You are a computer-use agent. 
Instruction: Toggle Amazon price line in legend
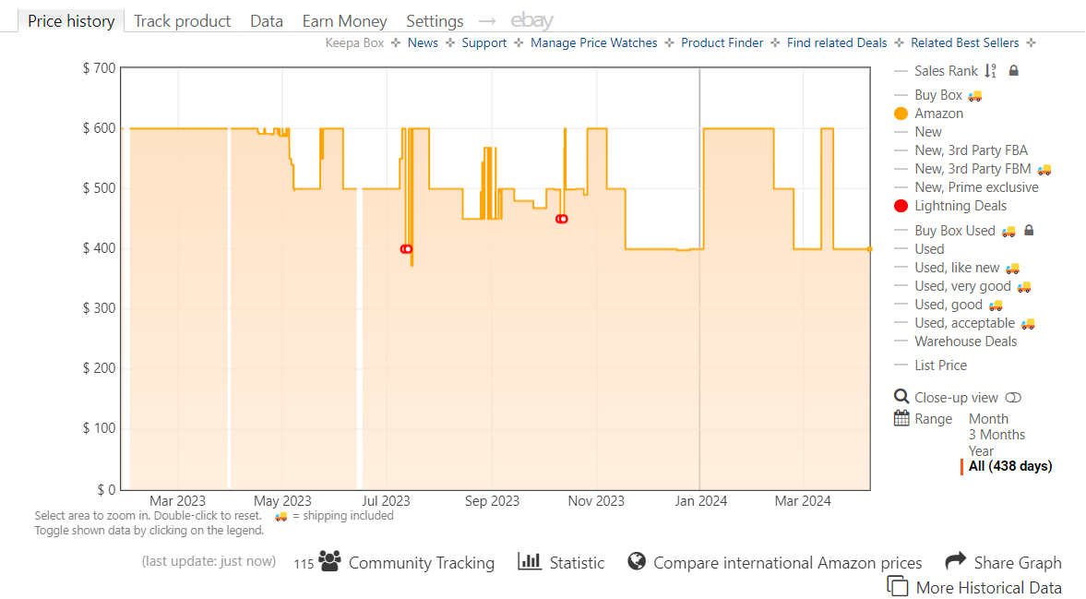938,114
